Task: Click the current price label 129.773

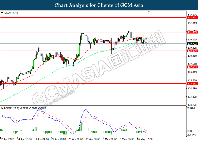Action: click(192, 44)
